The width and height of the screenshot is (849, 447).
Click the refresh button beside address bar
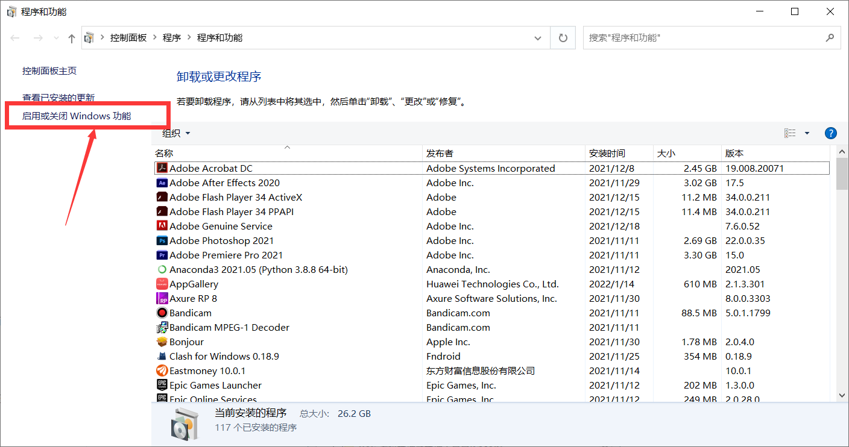click(563, 37)
